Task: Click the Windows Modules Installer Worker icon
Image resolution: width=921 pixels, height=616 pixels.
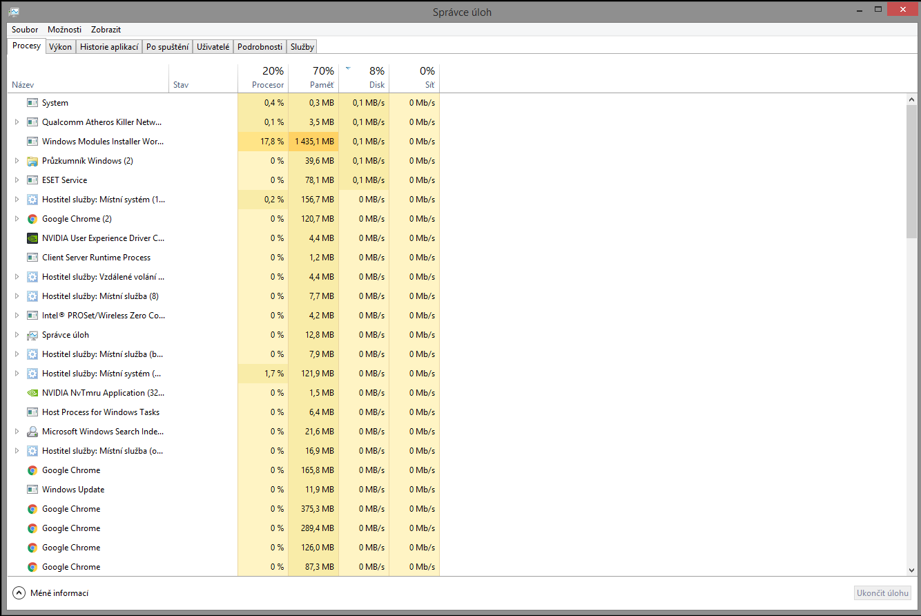Action: pyautogui.click(x=32, y=142)
